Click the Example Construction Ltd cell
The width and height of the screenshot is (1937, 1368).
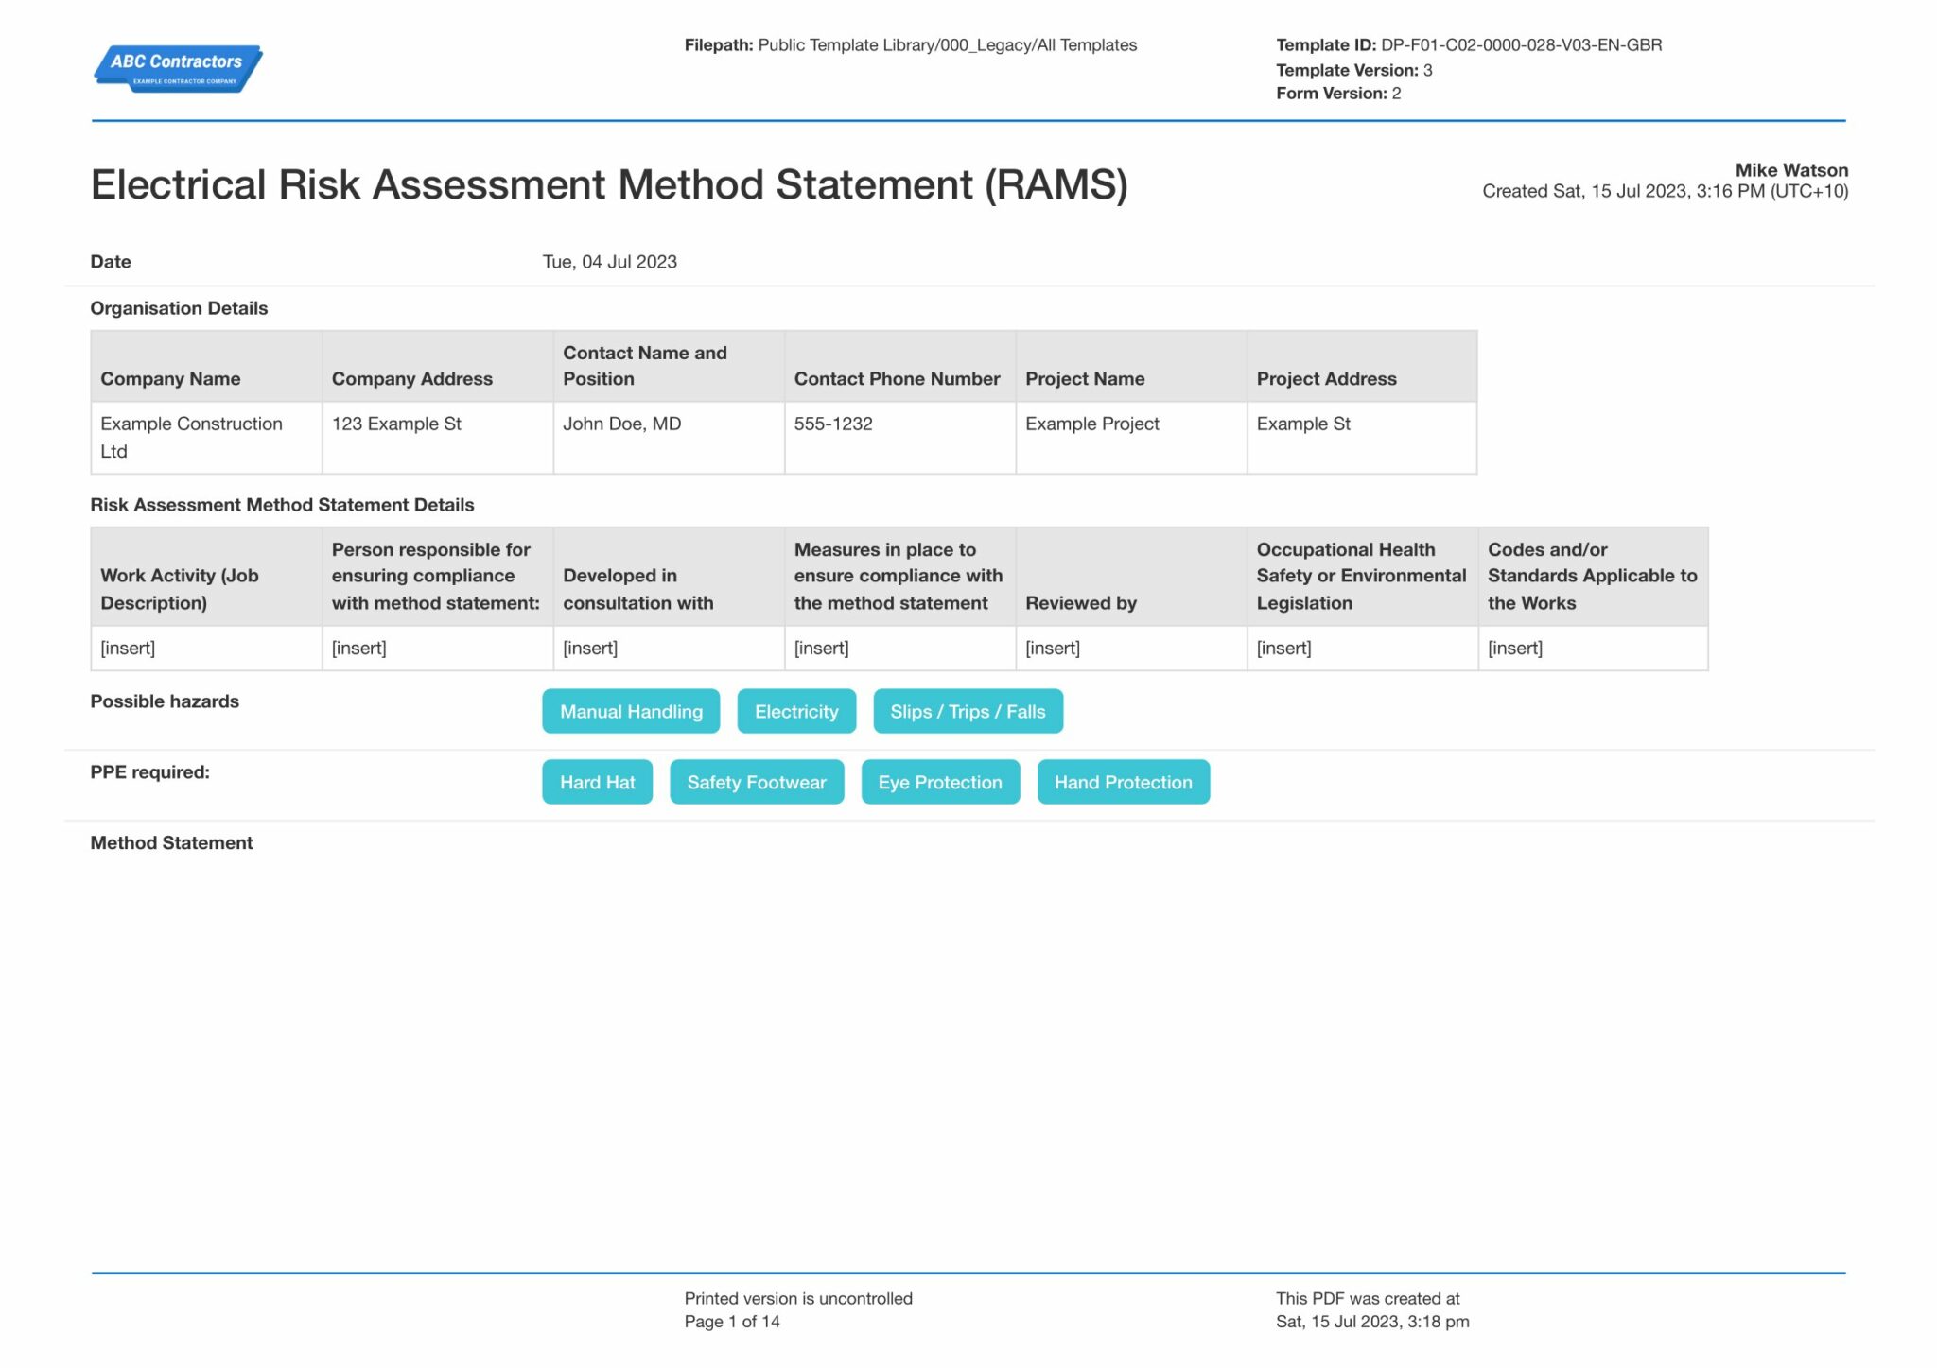coord(205,437)
